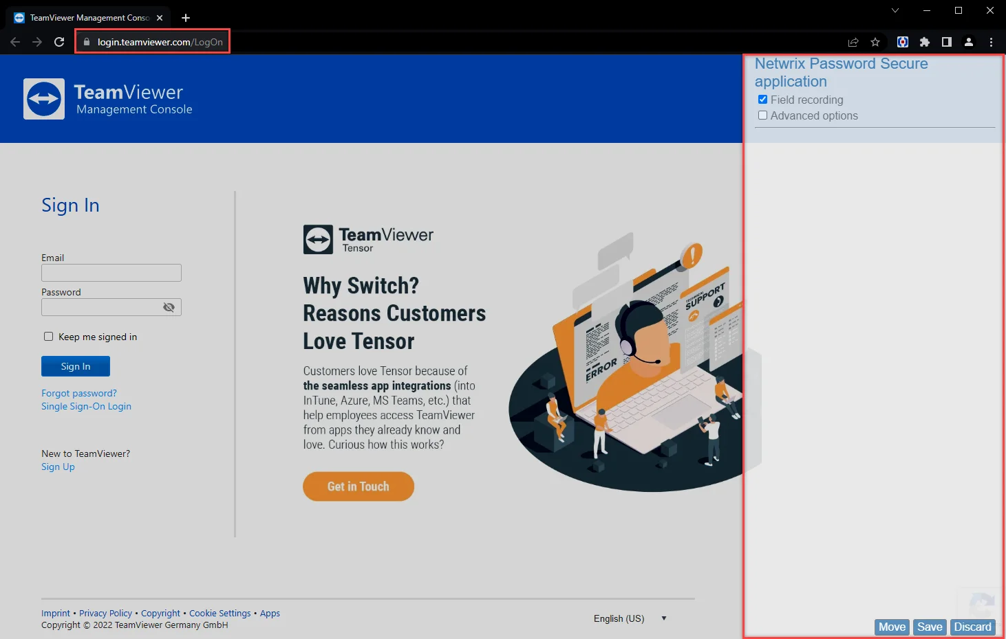The height and width of the screenshot is (639, 1006).
Task: Save the Netwrix application recording
Action: pos(930,627)
